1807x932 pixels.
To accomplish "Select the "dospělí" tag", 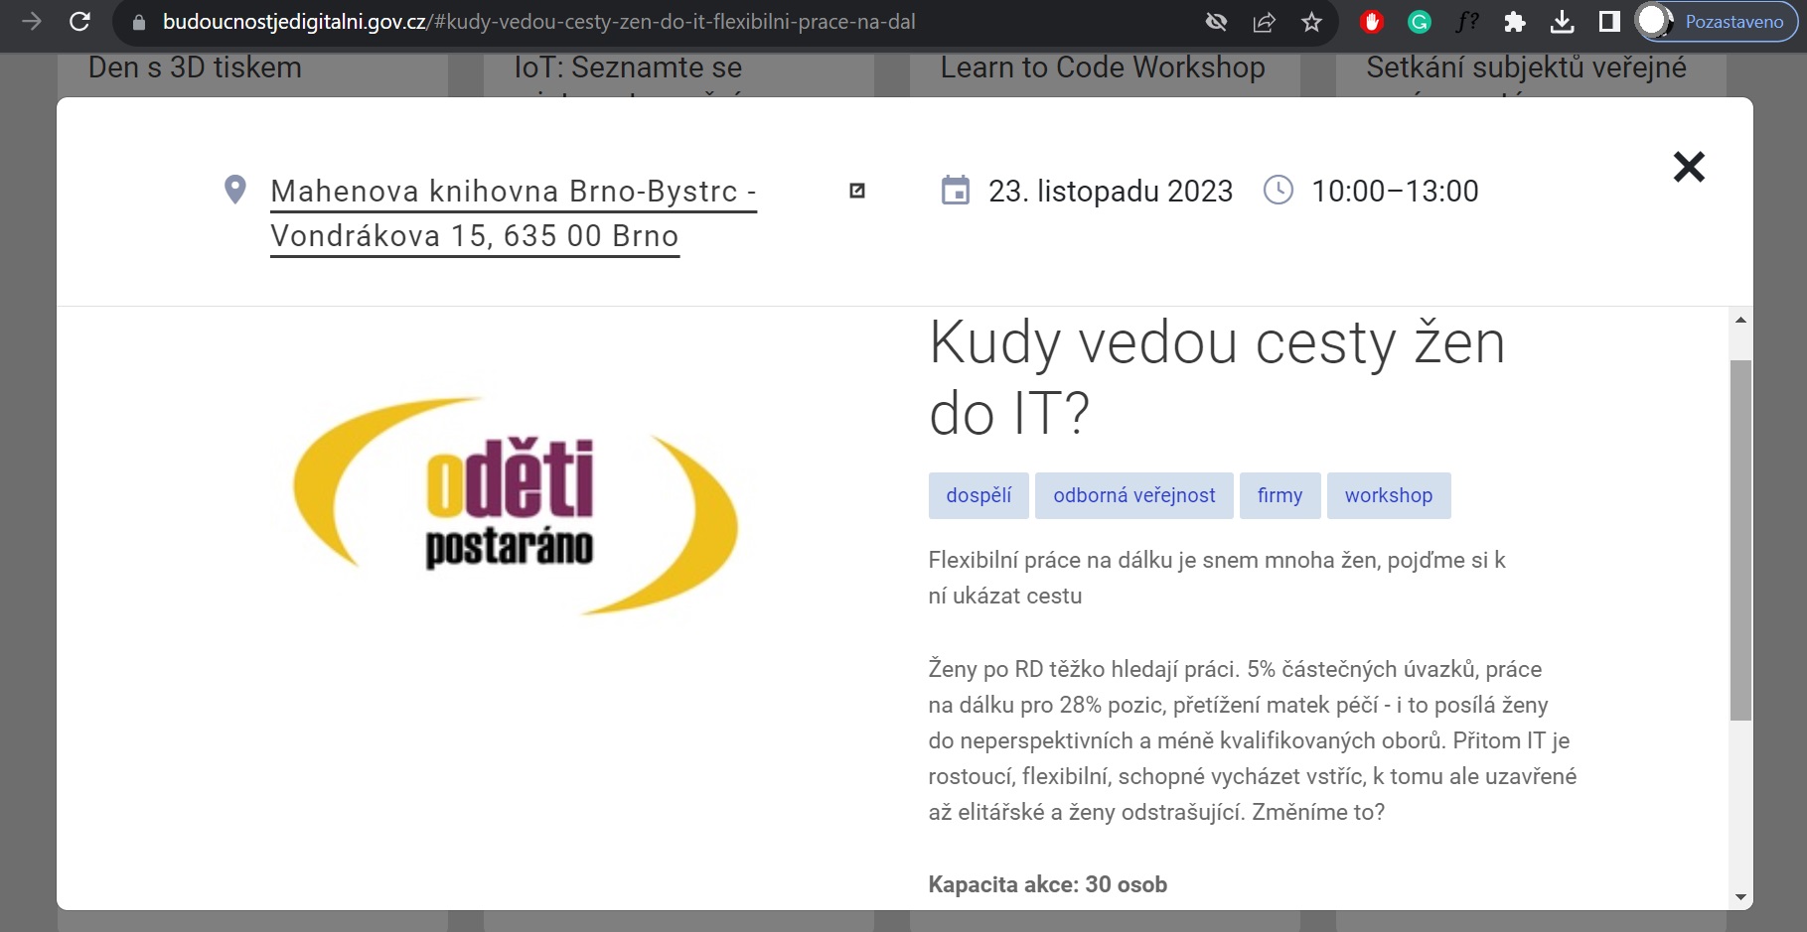I will coord(979,495).
